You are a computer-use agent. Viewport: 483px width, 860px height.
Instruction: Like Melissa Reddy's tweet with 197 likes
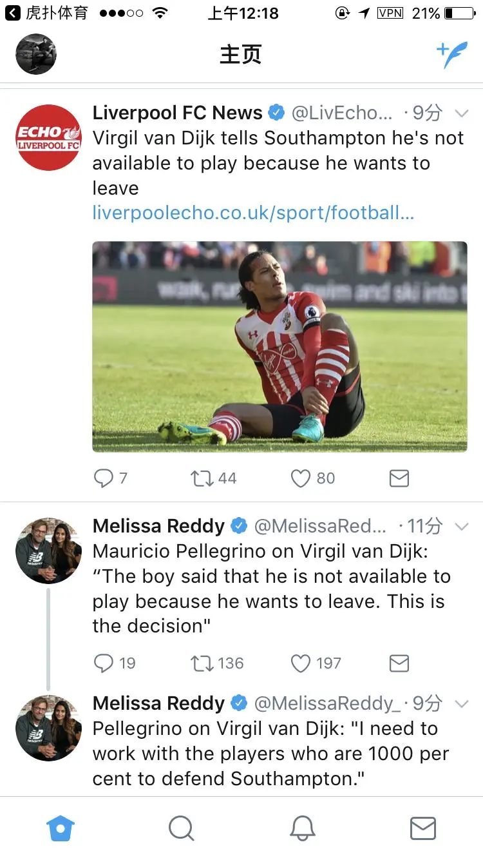(301, 663)
